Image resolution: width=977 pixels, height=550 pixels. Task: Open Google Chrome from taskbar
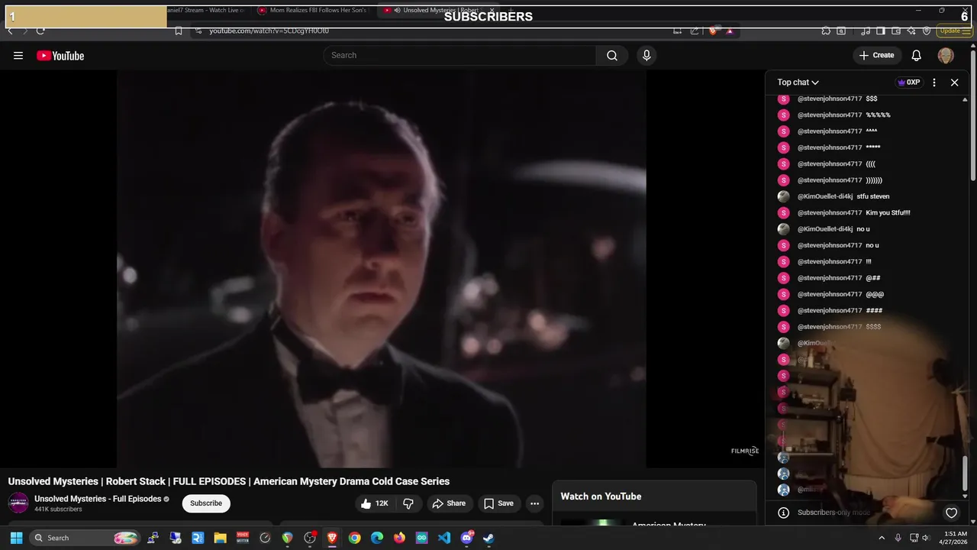354,538
